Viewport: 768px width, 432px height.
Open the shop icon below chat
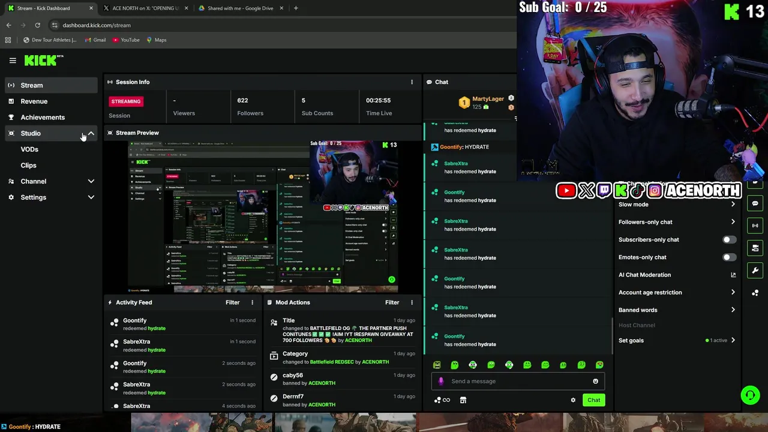pos(463,400)
